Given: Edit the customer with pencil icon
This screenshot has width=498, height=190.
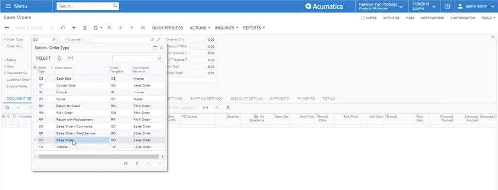Looking at the screenshot, I should pyautogui.click(x=159, y=40).
